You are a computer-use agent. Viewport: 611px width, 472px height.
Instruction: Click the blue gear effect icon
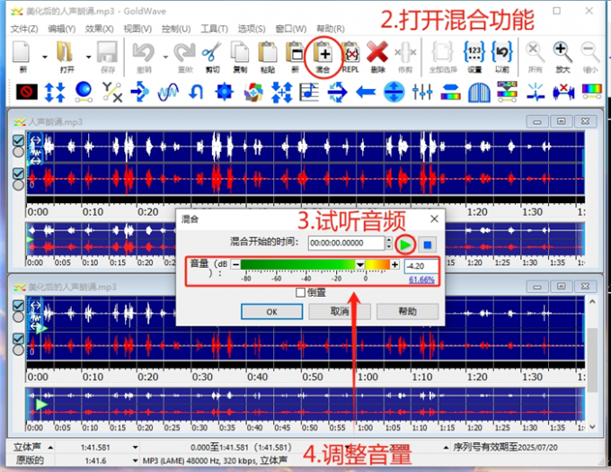coord(225,92)
